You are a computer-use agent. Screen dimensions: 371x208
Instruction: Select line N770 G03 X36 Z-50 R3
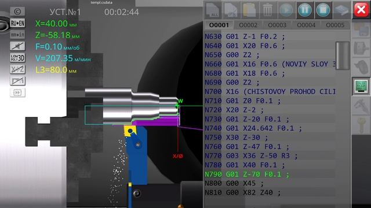(x=270, y=156)
